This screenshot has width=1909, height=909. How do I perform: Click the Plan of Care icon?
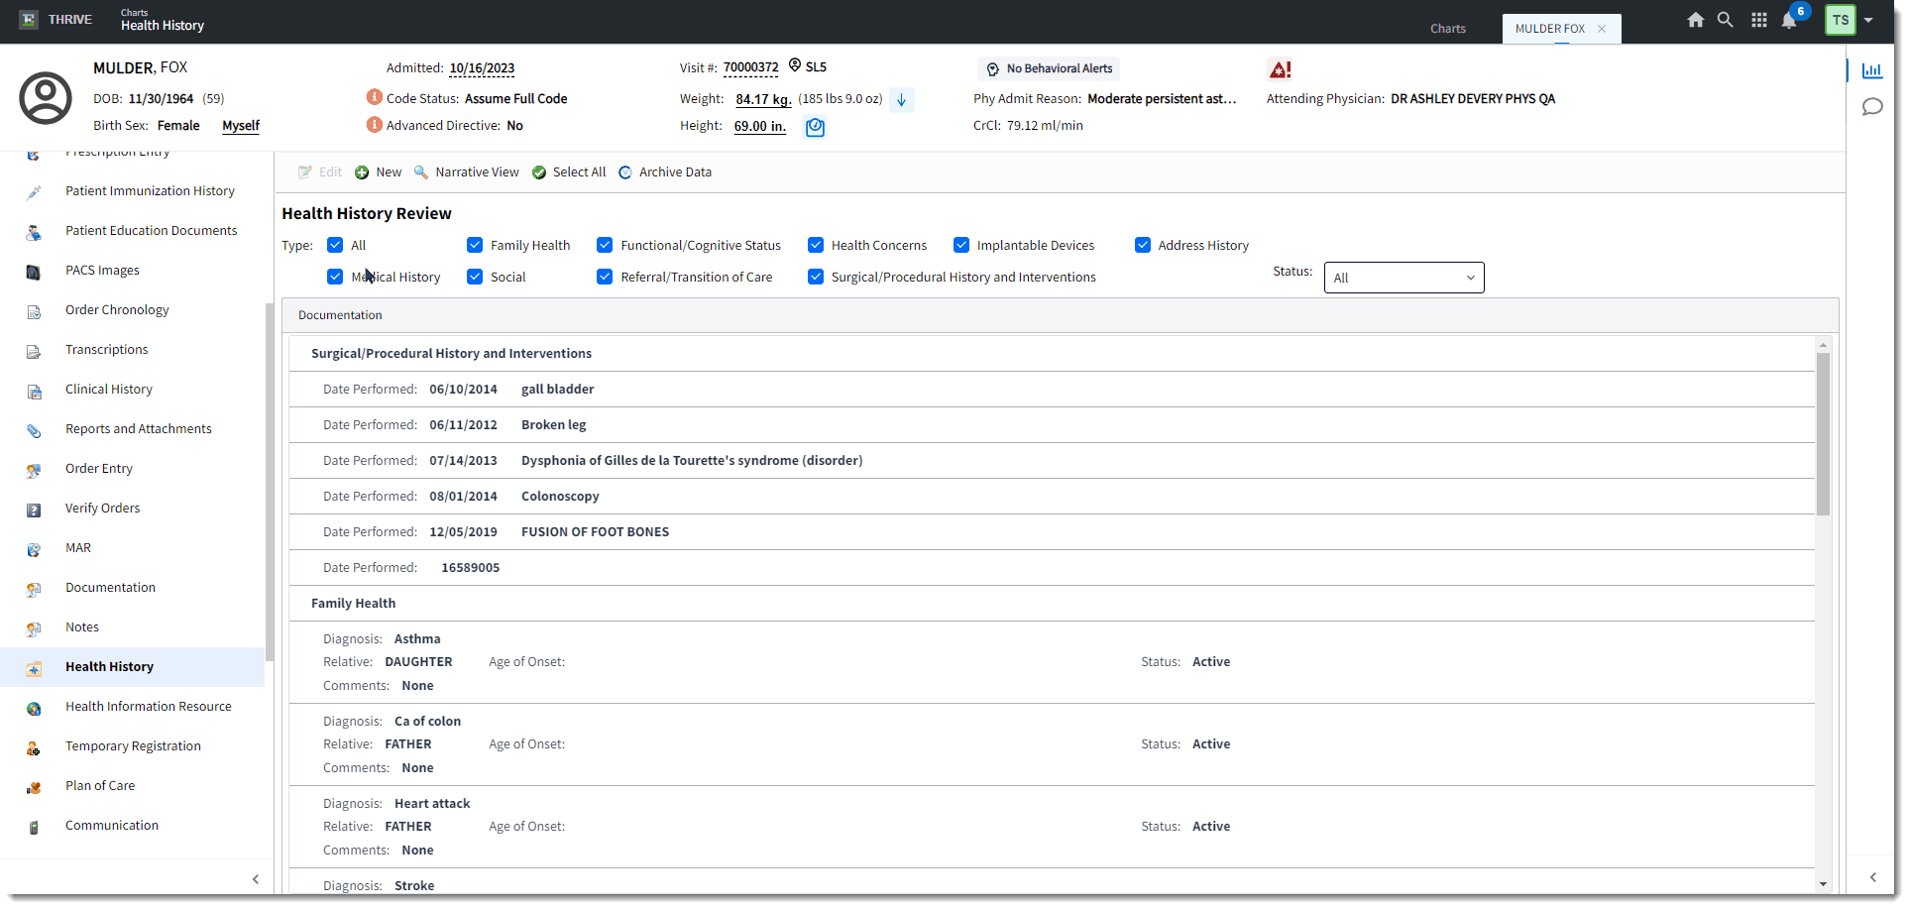pos(34,787)
